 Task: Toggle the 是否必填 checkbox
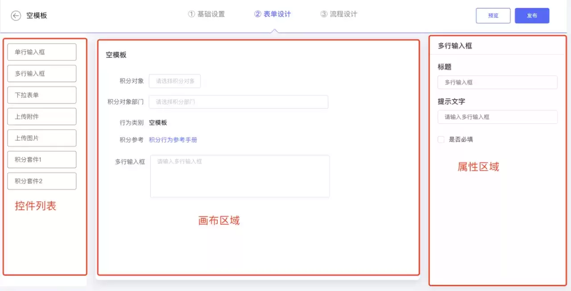click(441, 139)
